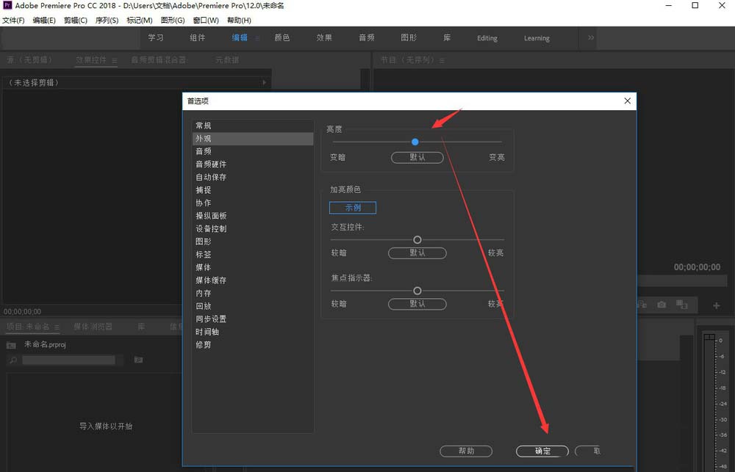Open the 项目: 未命名 panel menu icon
735x472 pixels.
[x=57, y=327]
